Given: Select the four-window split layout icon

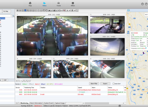Looking at the screenshot, I should coord(23,10).
